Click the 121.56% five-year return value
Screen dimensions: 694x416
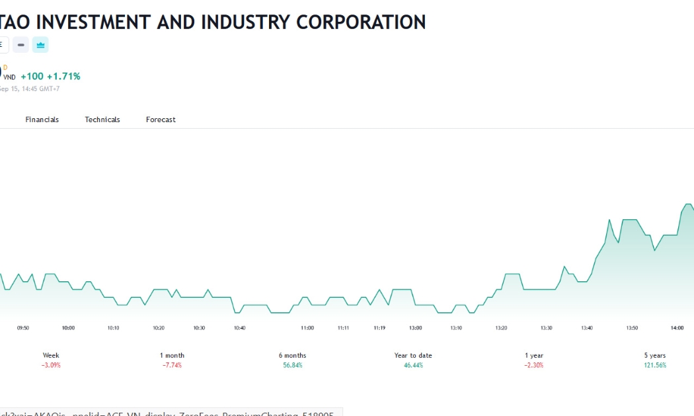click(x=655, y=365)
